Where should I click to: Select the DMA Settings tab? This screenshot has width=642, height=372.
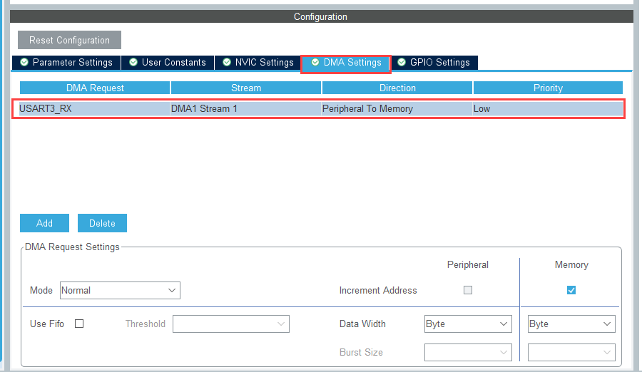347,63
